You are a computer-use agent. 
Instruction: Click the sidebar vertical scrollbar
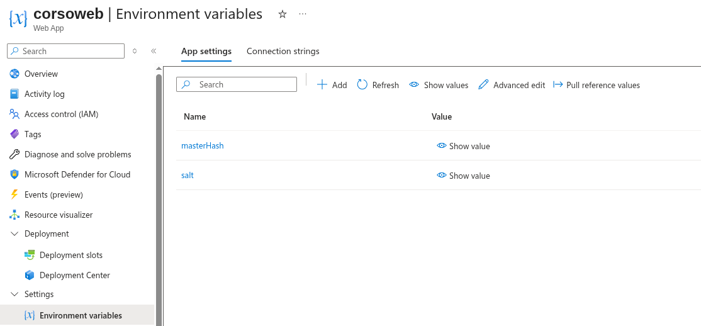[x=159, y=200]
